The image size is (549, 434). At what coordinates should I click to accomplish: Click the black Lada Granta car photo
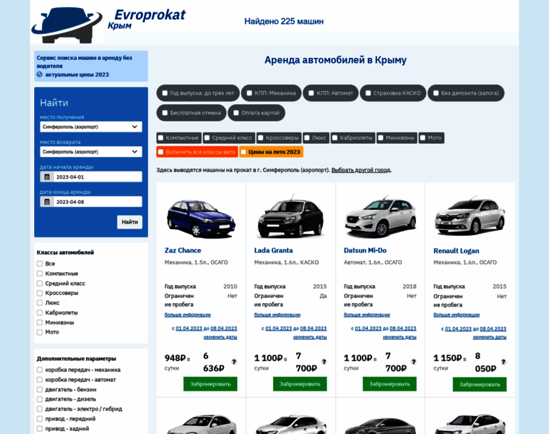[290, 217]
